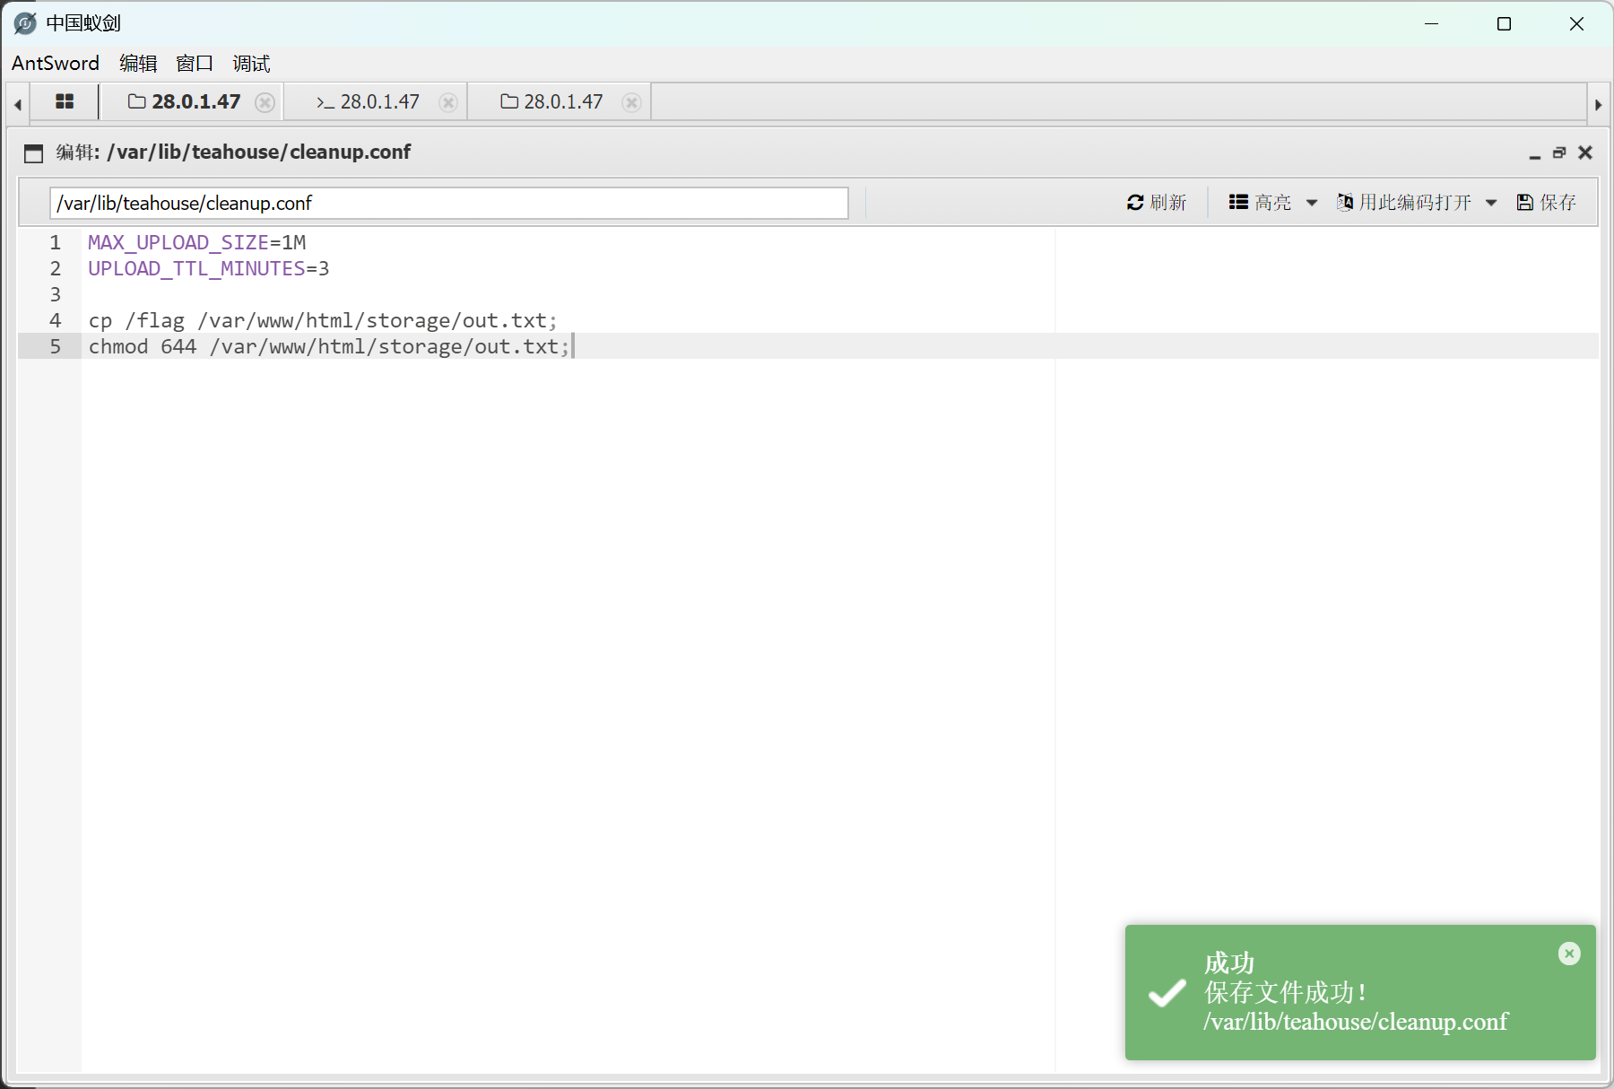The height and width of the screenshot is (1089, 1614).
Task: Click the 保存 save button
Action: click(1546, 203)
